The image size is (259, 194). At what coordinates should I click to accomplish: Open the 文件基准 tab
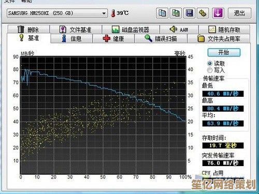click(x=76, y=29)
